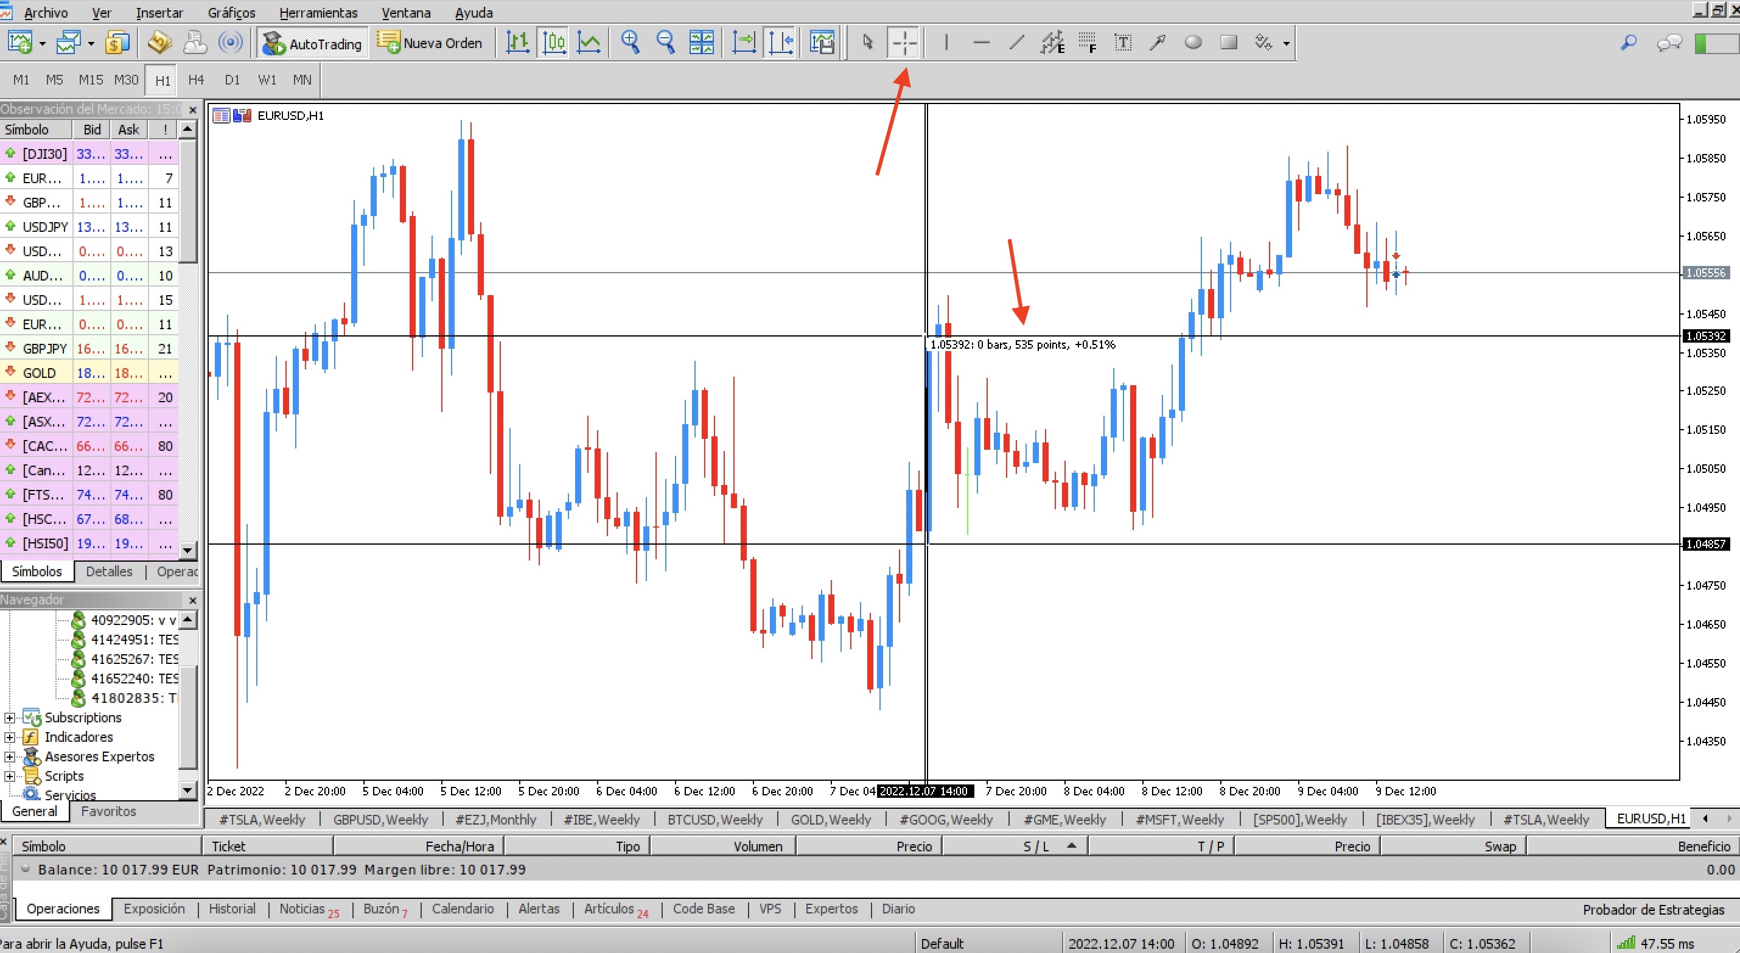
Task: Select Fibonacci retracement tool
Action: click(x=1088, y=43)
